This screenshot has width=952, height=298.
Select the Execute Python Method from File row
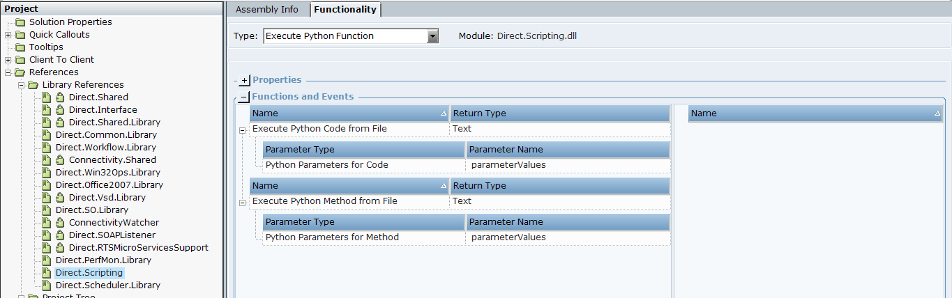tap(324, 201)
